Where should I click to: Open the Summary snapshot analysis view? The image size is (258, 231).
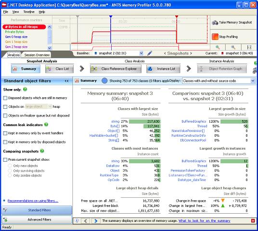coord(26,69)
